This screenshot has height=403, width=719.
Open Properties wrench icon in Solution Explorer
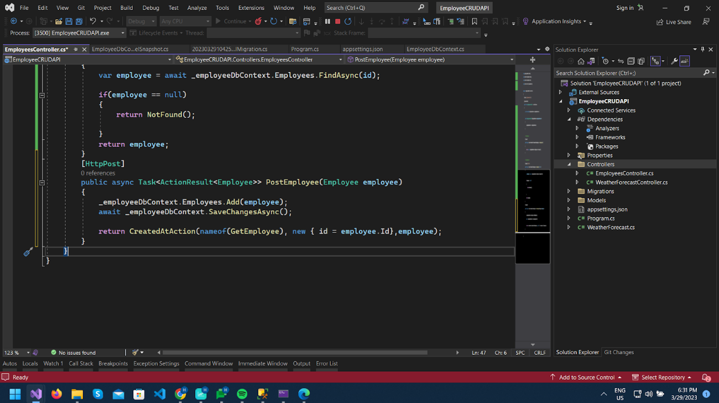(674, 61)
